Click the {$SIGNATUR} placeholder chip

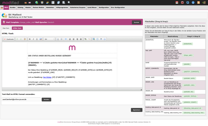coord(188,44)
